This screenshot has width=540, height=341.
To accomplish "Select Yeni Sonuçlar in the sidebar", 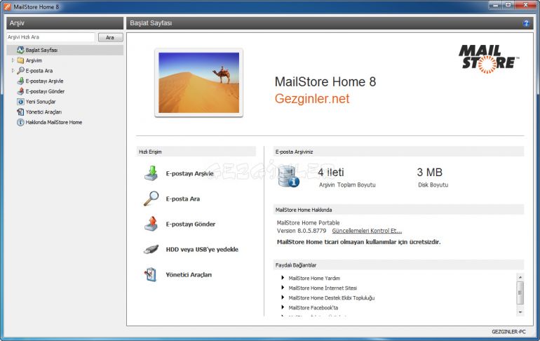I will click(41, 102).
